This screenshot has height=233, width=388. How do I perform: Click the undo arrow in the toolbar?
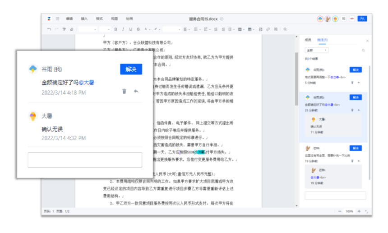[49, 29]
